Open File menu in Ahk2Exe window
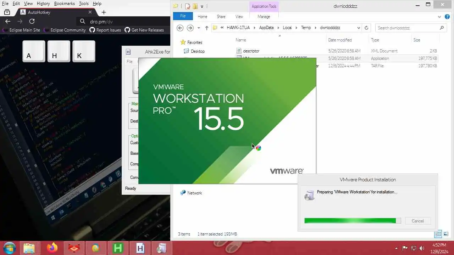 (x=129, y=62)
